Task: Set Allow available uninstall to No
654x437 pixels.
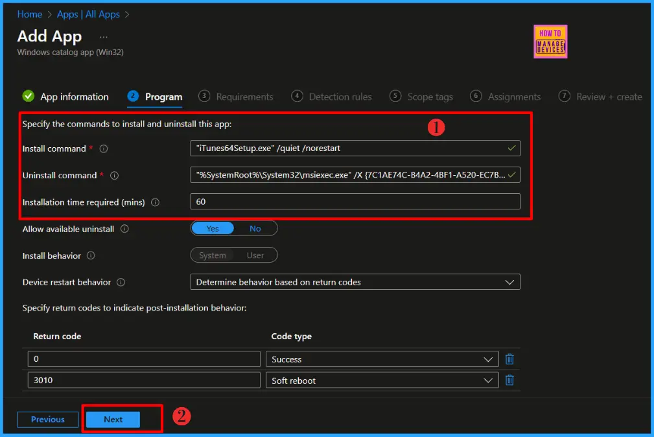Action: 255,228
